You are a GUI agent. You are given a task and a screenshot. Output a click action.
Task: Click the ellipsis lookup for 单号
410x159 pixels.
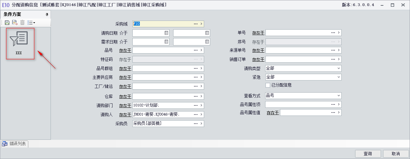click(x=333, y=33)
